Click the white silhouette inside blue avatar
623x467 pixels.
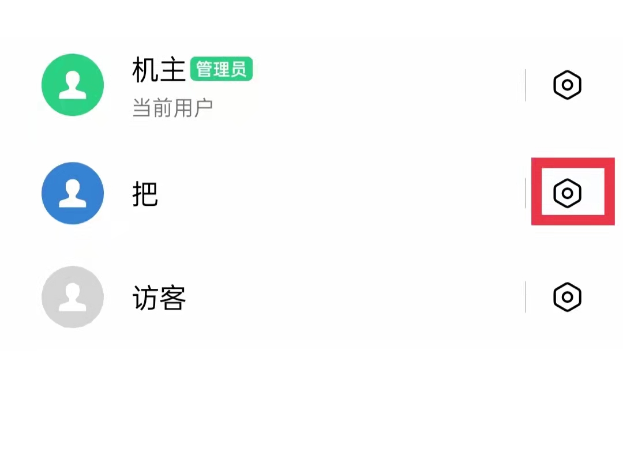click(73, 193)
